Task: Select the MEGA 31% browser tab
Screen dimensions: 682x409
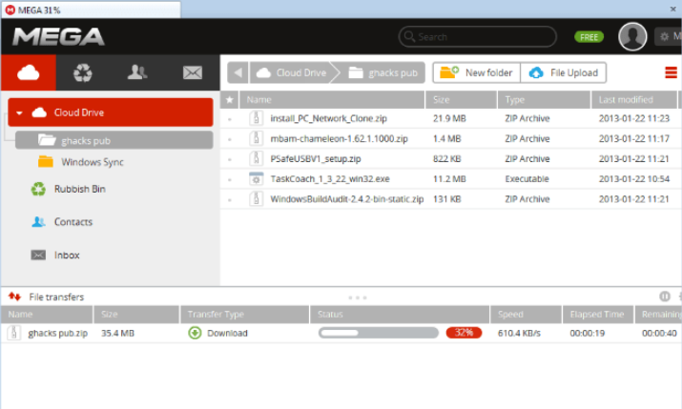Action: 91,10
